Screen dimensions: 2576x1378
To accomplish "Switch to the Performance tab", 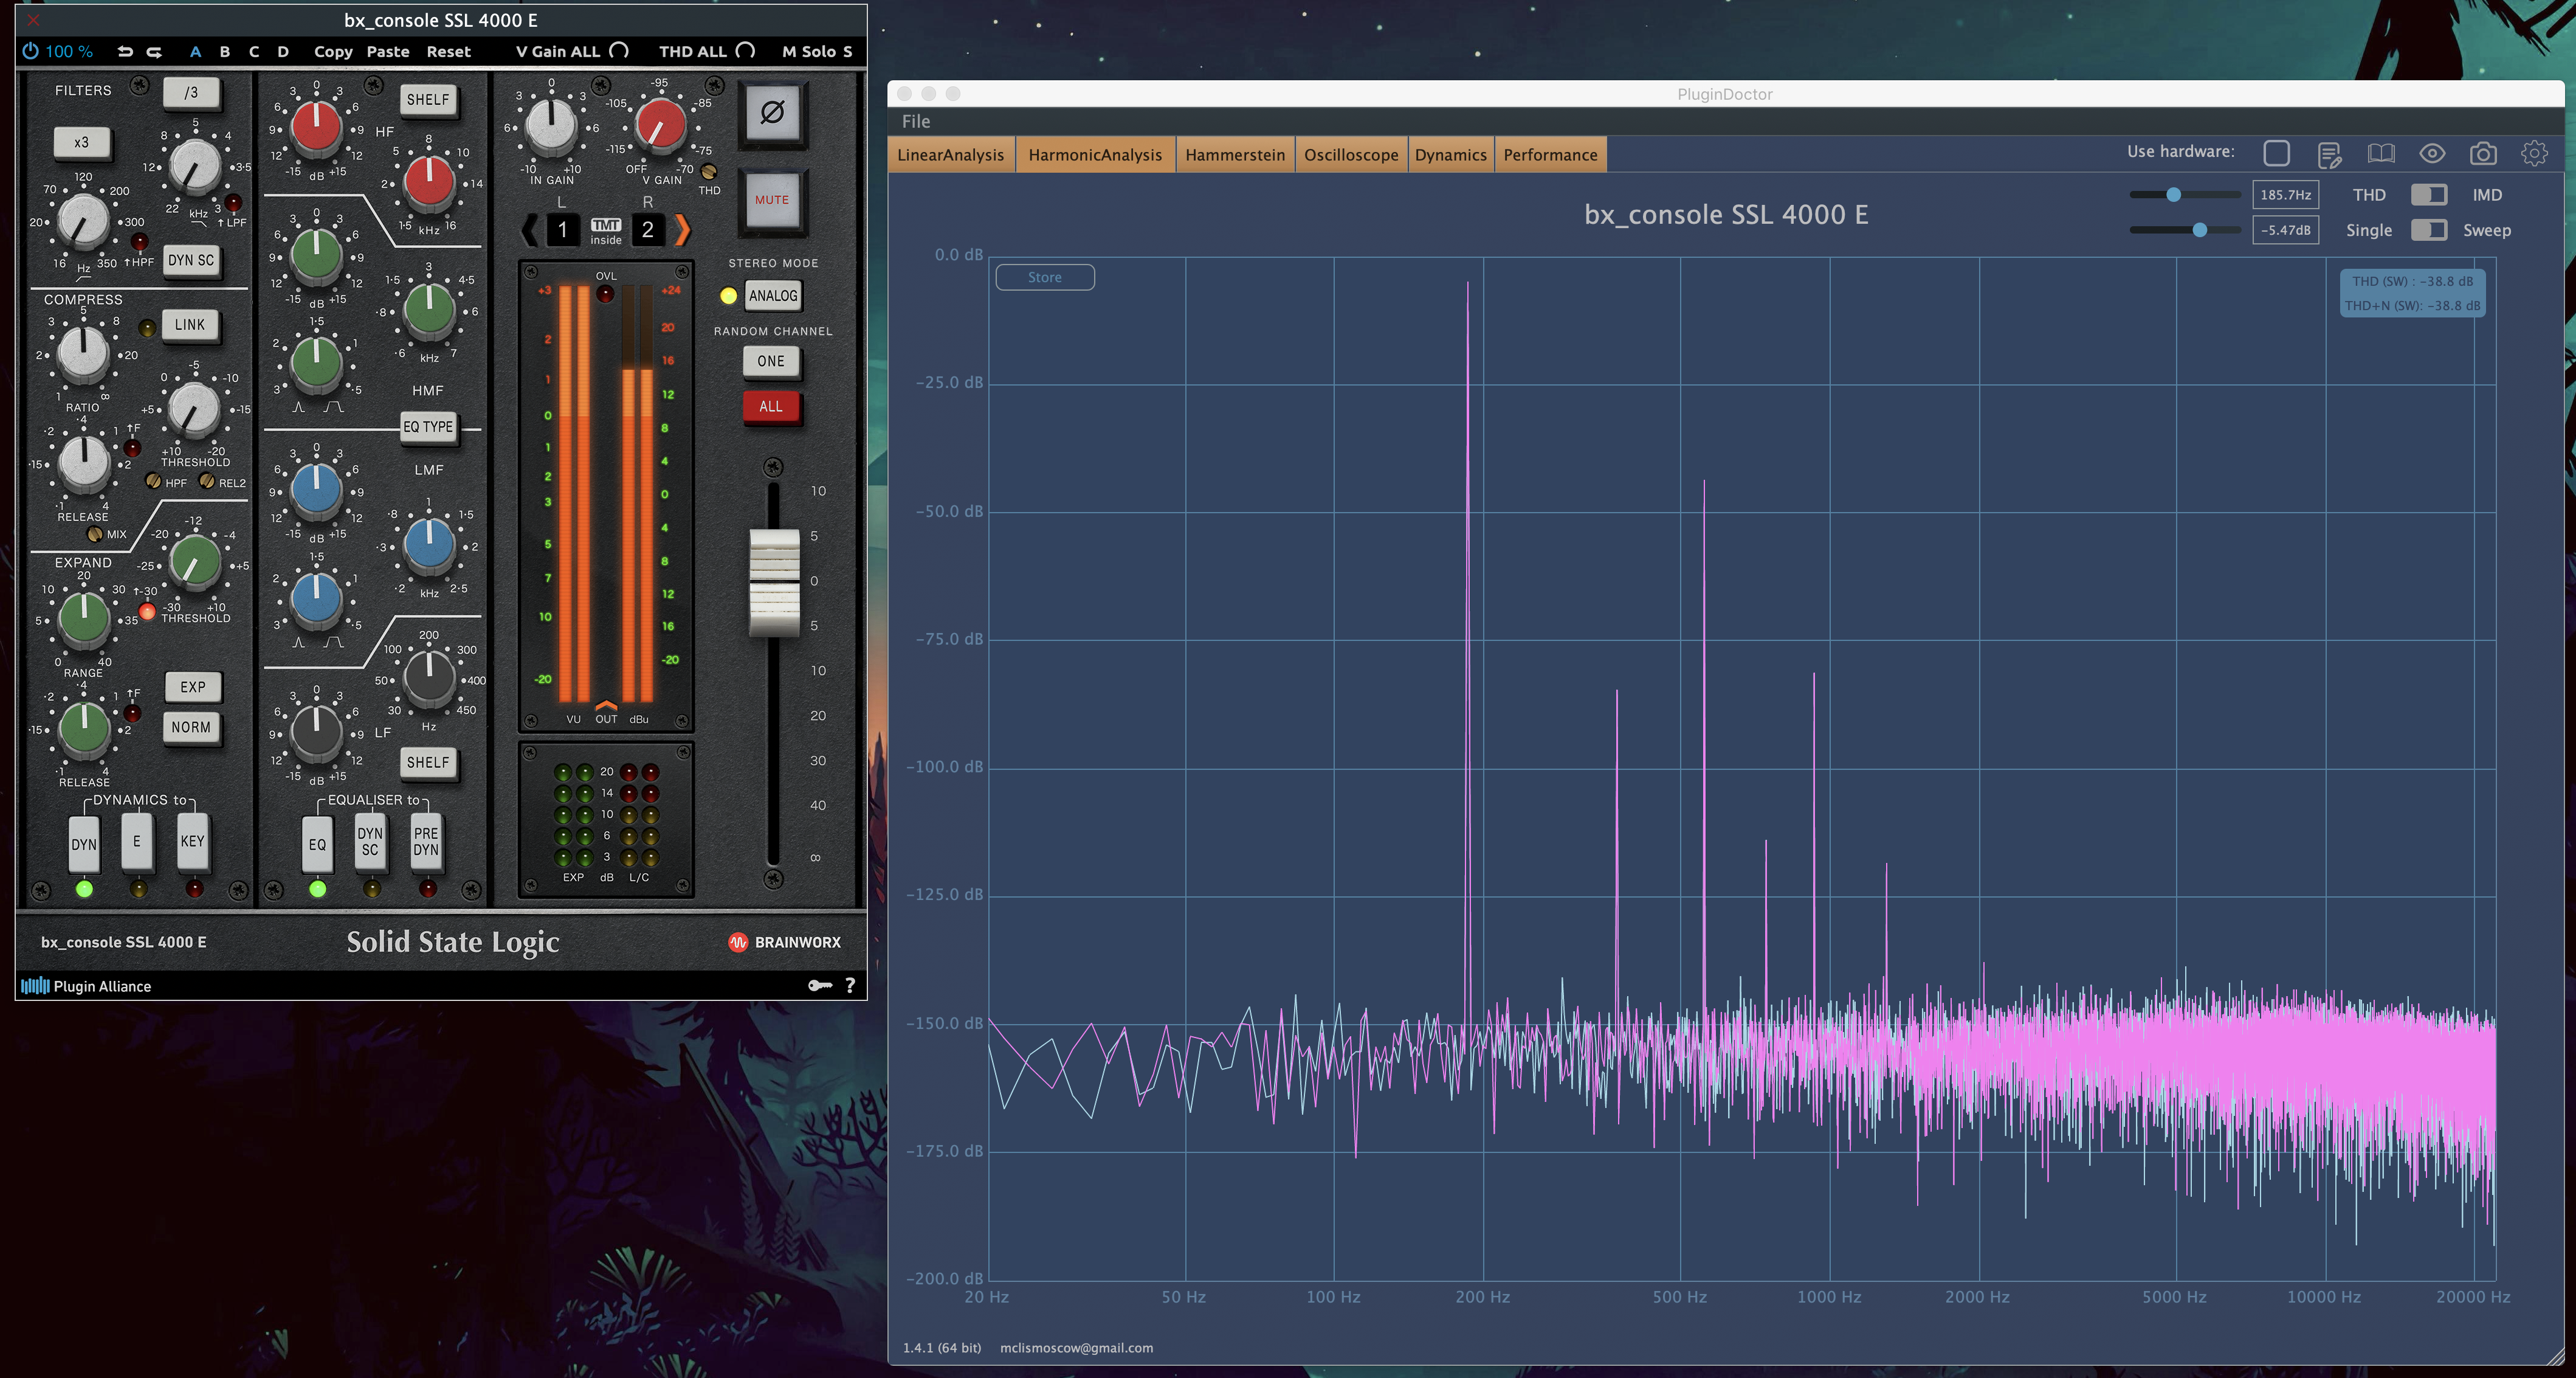I will point(1550,154).
